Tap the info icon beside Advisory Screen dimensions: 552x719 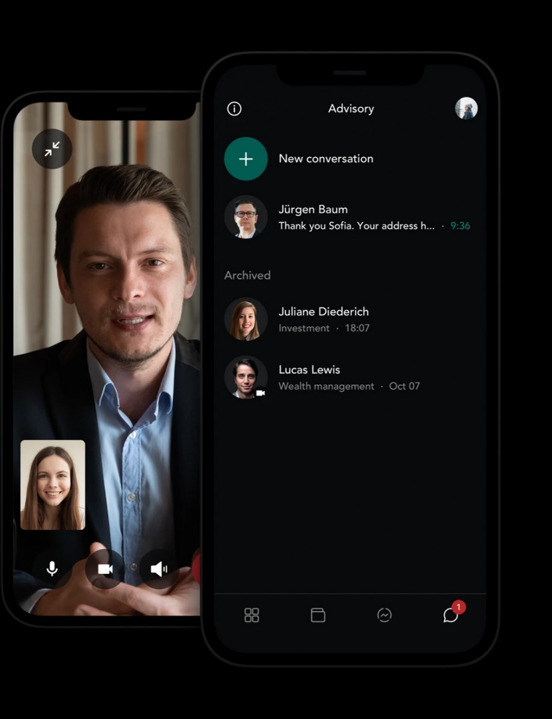(234, 108)
